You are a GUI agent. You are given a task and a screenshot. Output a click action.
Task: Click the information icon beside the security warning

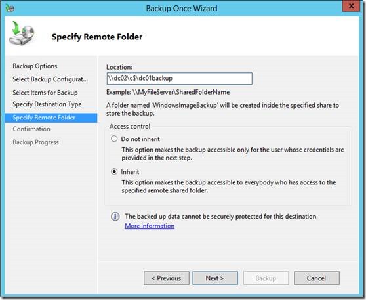click(x=115, y=217)
